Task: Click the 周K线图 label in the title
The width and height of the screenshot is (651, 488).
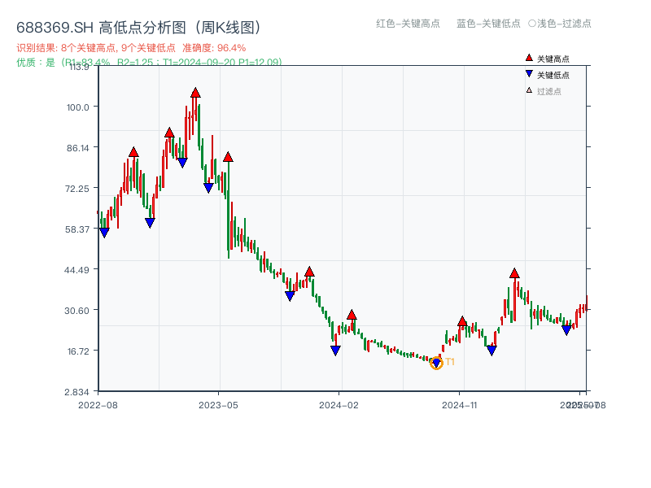Action: (228, 26)
